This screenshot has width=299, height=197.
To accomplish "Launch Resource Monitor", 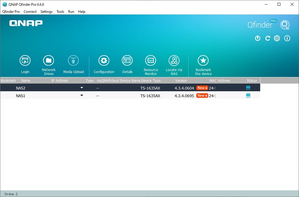I will point(151,61).
